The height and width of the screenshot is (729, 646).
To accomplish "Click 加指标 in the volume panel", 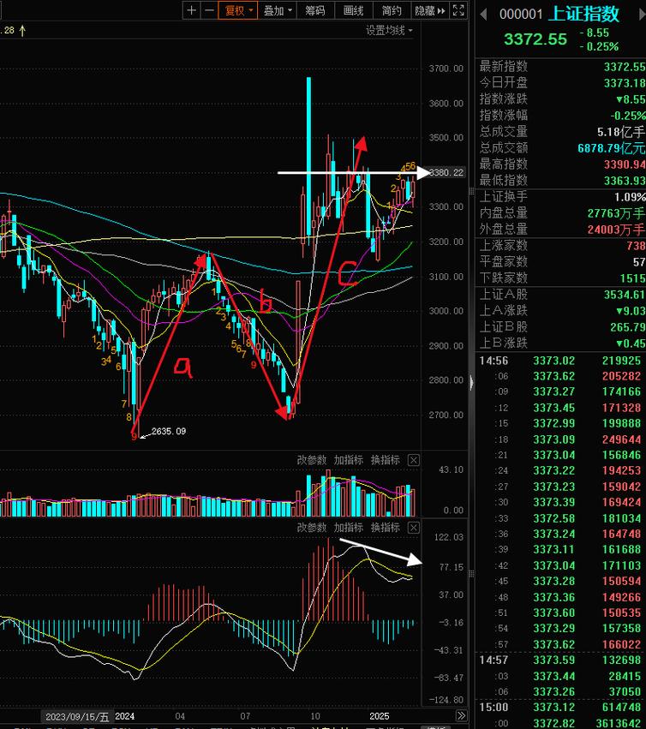I will pyautogui.click(x=349, y=460).
